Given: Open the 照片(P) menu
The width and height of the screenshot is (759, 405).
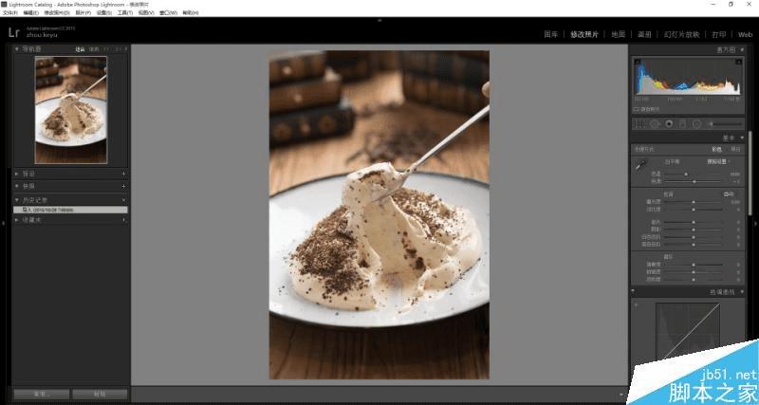Looking at the screenshot, I should (83, 13).
